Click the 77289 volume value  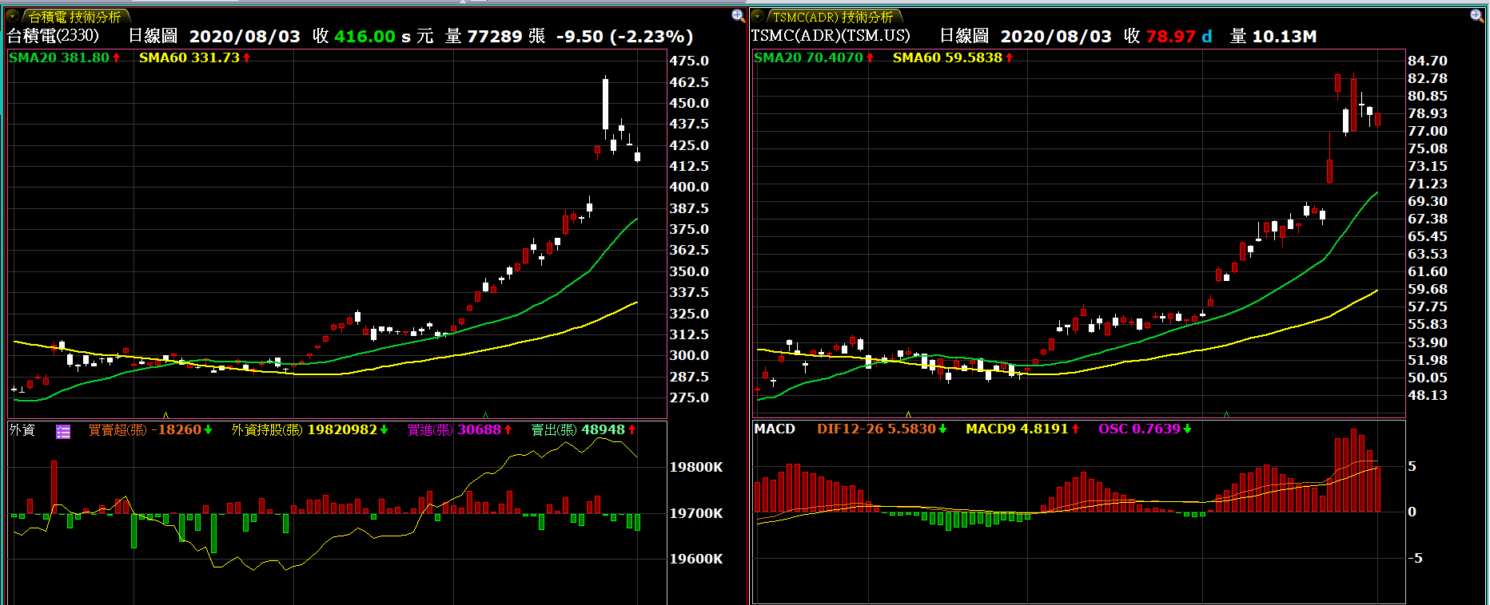coord(495,36)
